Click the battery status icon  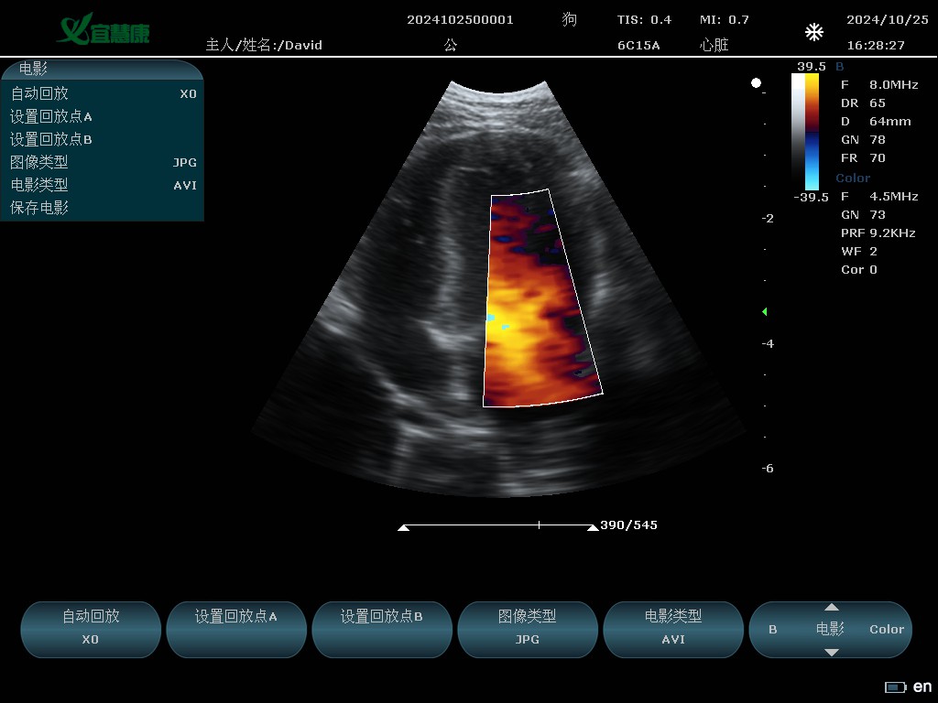pyautogui.click(x=894, y=687)
